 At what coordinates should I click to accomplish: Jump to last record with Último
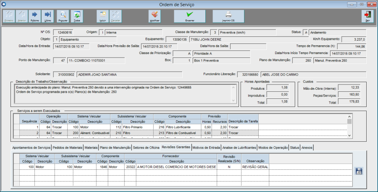pyautogui.click(x=48, y=16)
